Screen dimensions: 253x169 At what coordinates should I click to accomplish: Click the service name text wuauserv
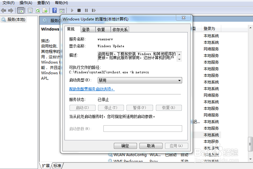(105, 39)
